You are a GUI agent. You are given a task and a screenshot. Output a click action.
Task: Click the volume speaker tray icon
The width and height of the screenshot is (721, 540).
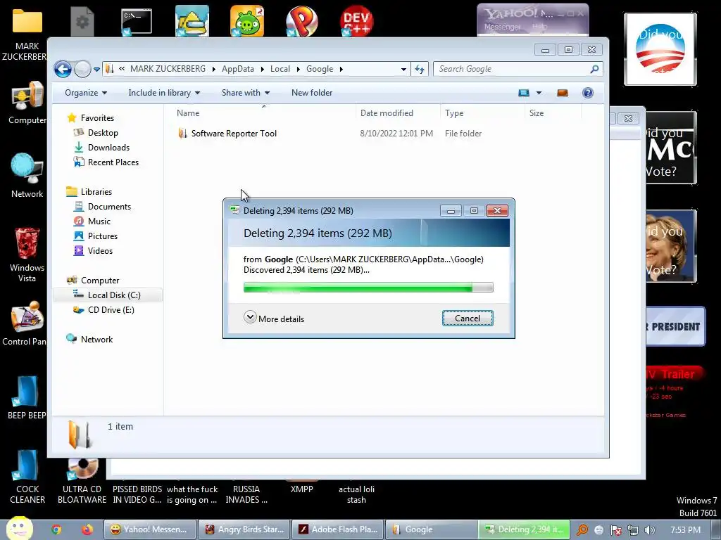point(649,530)
